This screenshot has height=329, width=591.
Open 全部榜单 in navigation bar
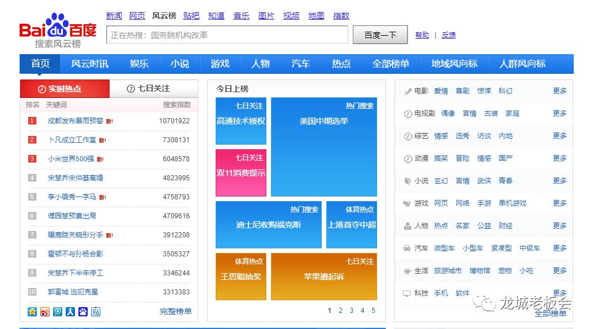[391, 64]
